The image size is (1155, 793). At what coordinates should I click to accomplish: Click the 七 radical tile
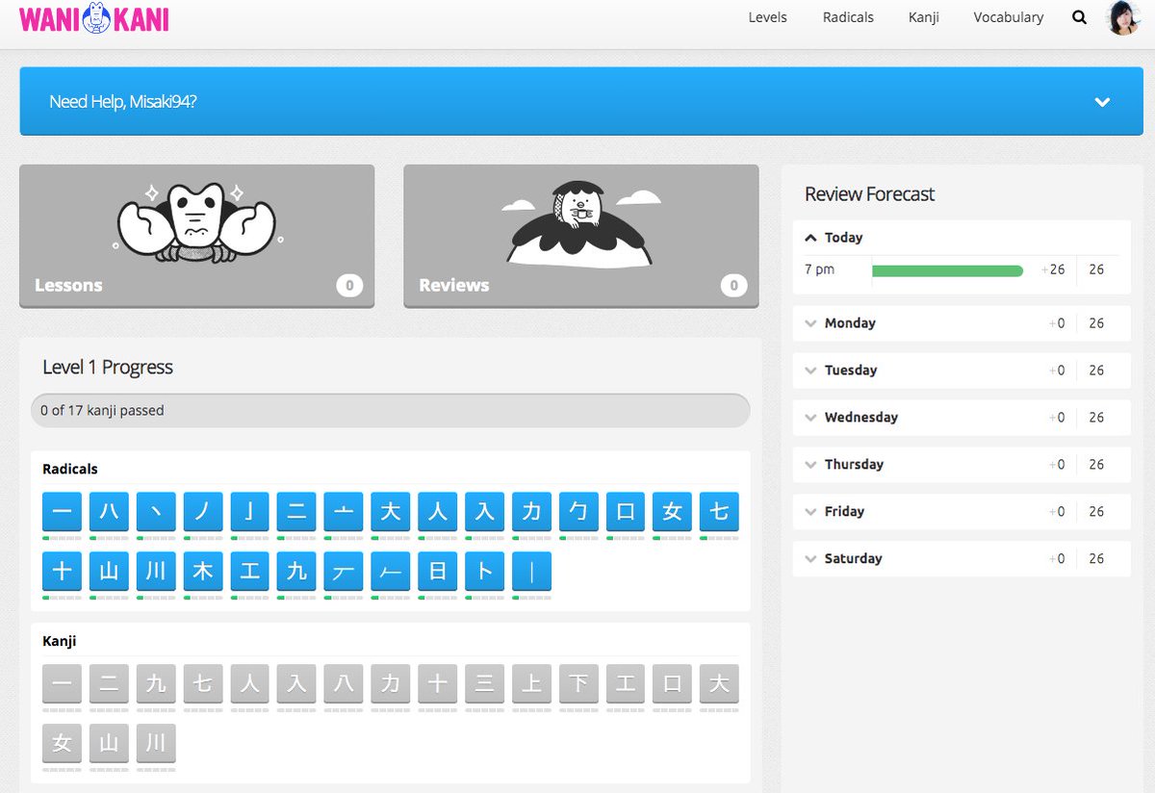tap(719, 511)
